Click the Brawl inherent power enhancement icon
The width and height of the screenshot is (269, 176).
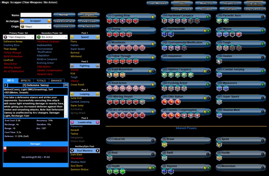point(164,145)
